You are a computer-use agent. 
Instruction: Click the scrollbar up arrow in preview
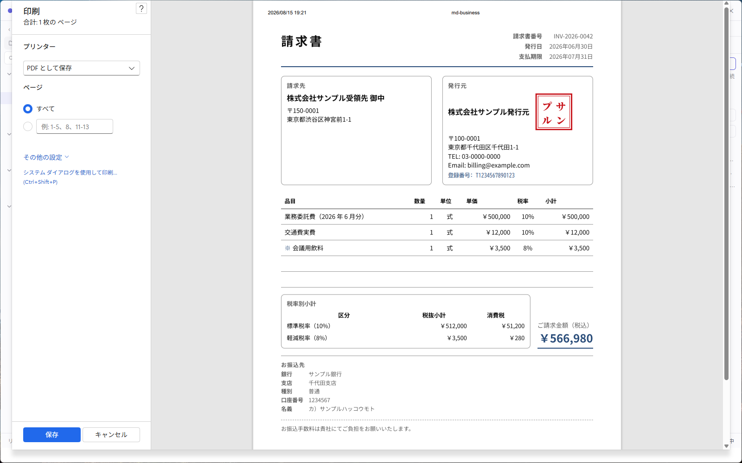point(727,3)
